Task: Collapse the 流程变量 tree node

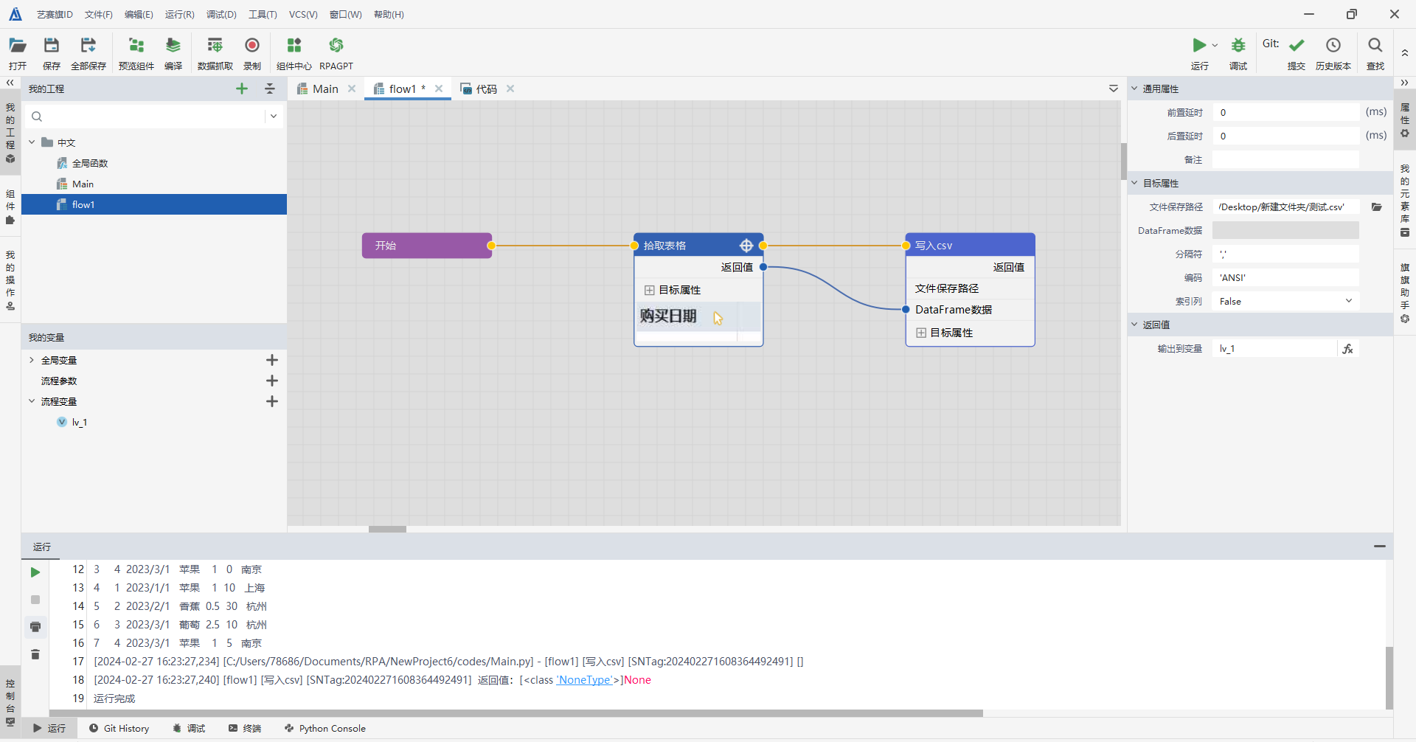Action: [32, 401]
